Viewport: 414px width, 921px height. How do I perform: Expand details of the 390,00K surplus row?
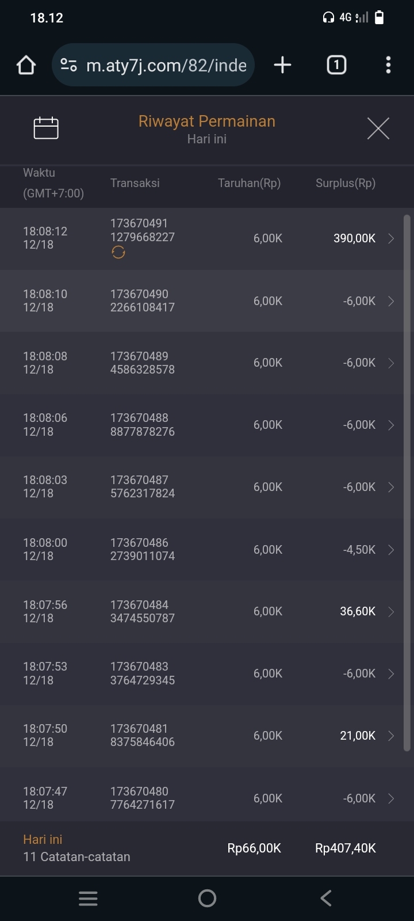(391, 238)
